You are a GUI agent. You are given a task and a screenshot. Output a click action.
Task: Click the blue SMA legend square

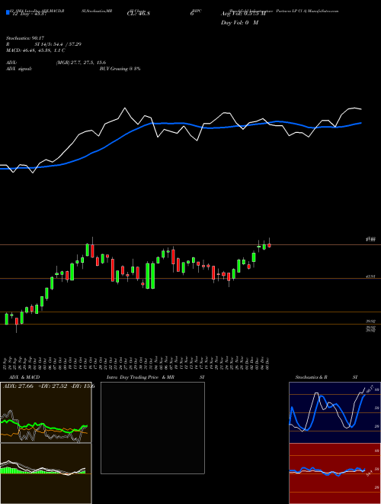[x=8, y=12]
